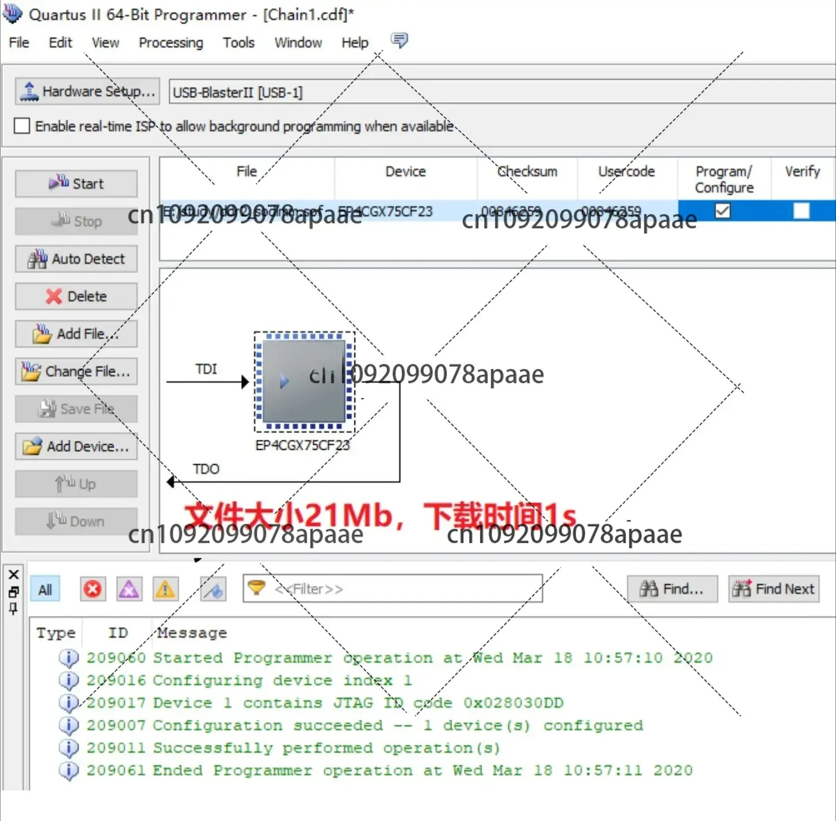Float the messages panel window
The width and height of the screenshot is (836, 821).
click(14, 592)
